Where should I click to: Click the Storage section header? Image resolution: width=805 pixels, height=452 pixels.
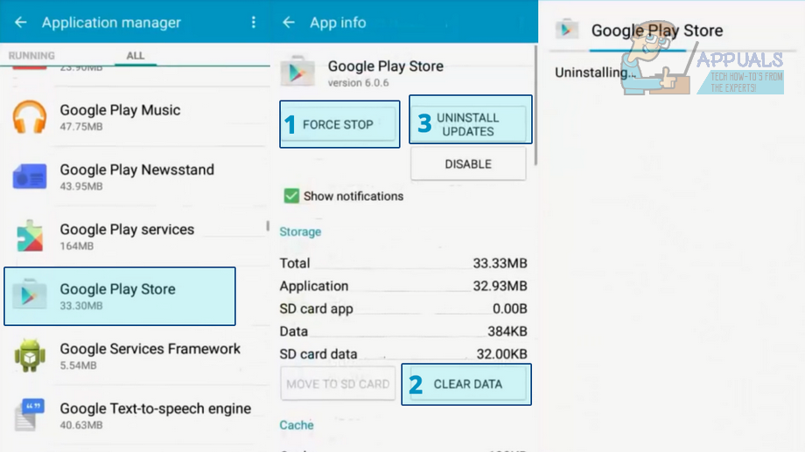point(300,232)
